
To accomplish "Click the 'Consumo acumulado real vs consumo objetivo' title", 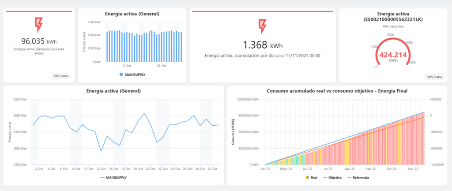I will (337, 91).
